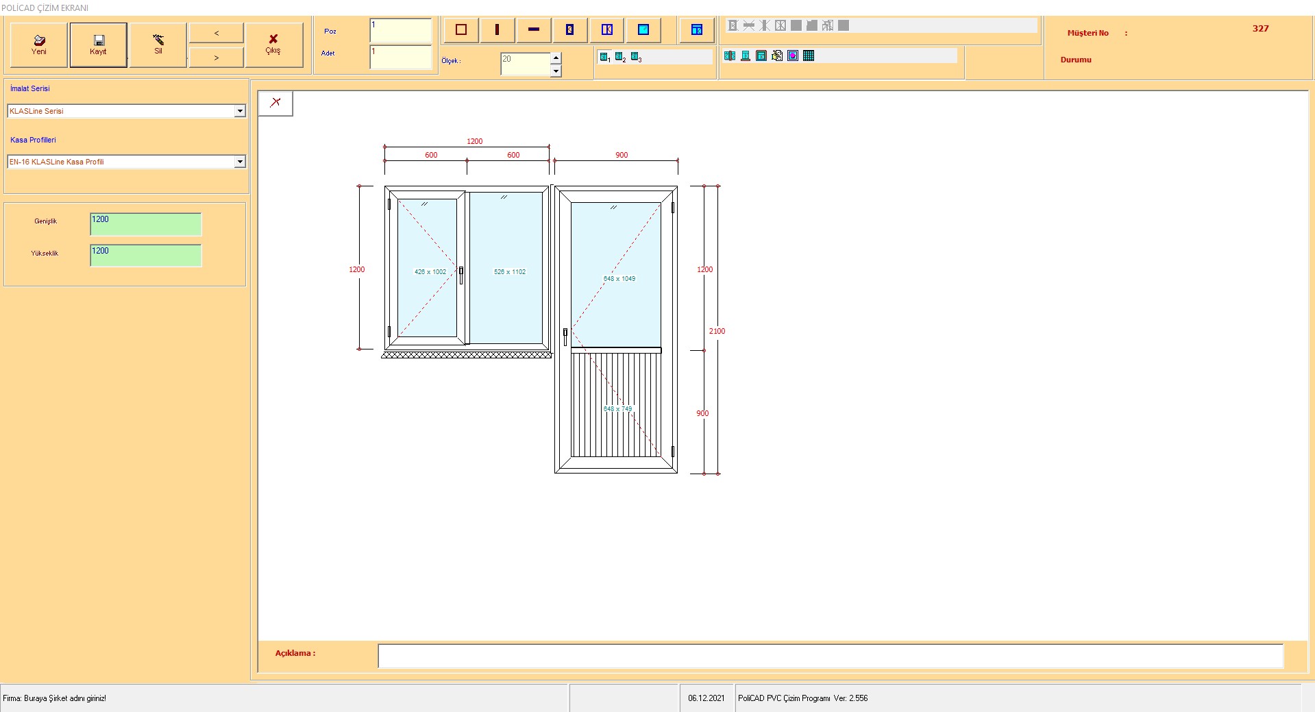
Task: Select the square frame (kasa) tool
Action: pos(461,30)
